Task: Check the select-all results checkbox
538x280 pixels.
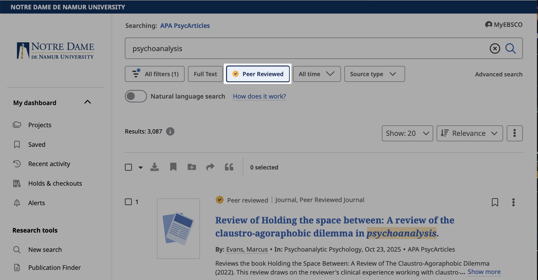Action: click(x=128, y=167)
